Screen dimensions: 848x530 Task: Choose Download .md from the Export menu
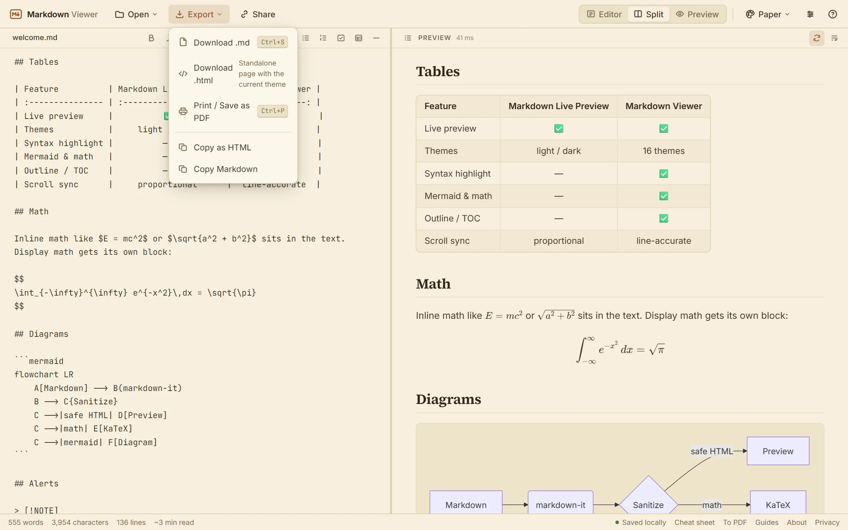click(x=233, y=42)
